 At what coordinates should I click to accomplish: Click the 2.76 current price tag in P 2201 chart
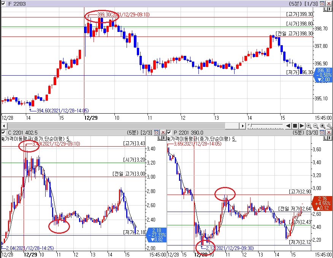coord(322,203)
